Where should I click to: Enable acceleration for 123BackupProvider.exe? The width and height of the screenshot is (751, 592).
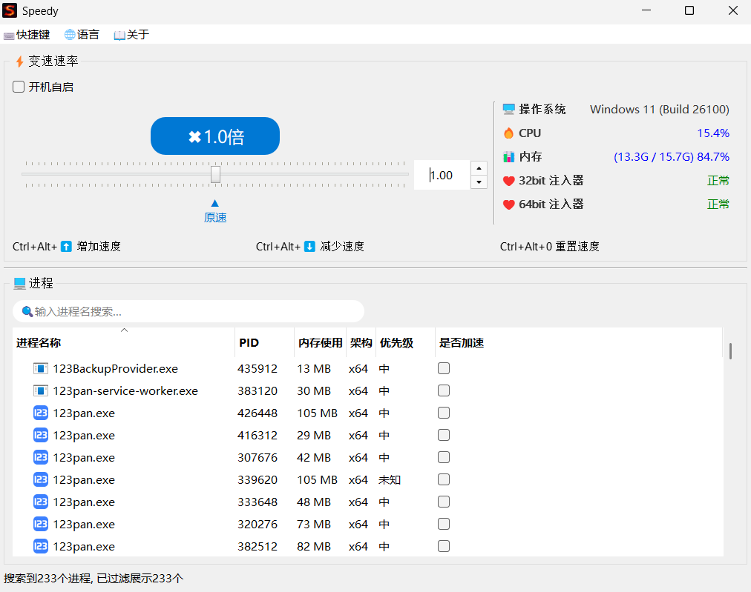[x=443, y=368]
